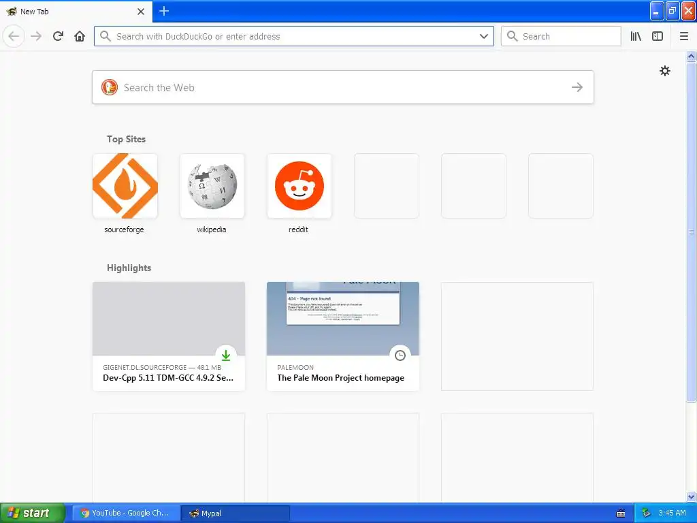Go forward one page

click(x=36, y=36)
